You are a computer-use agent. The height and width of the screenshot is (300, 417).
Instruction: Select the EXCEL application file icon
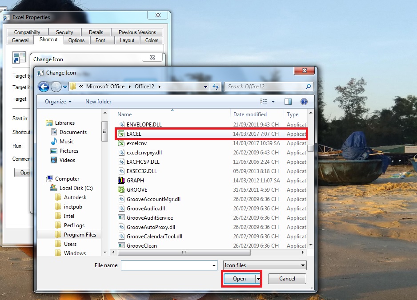(x=121, y=134)
